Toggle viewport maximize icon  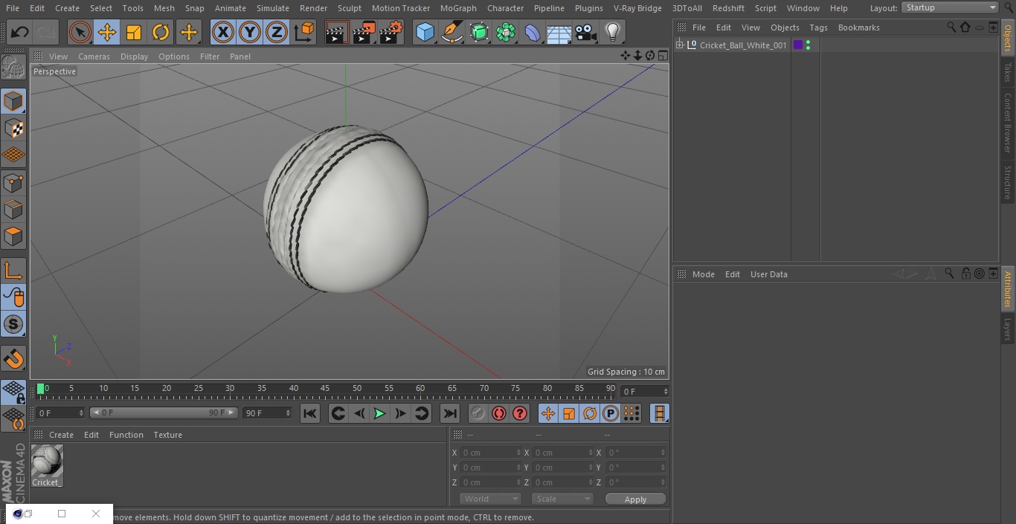point(663,56)
